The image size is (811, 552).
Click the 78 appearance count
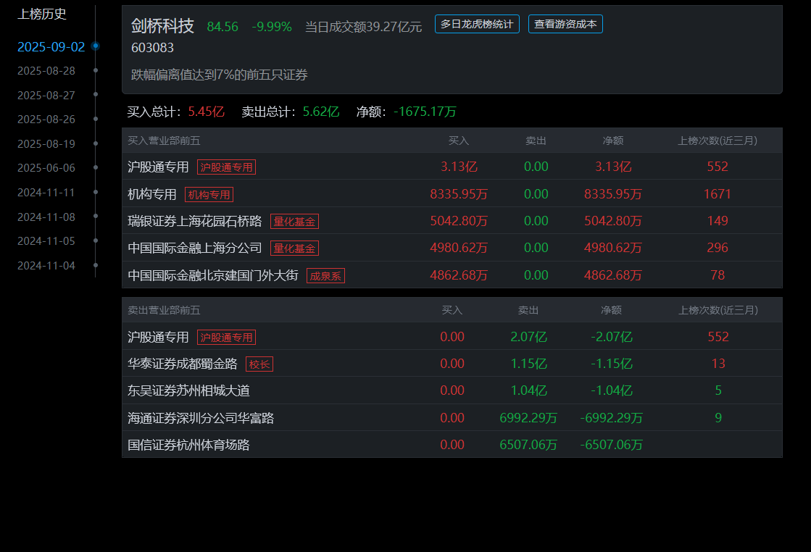click(x=718, y=275)
